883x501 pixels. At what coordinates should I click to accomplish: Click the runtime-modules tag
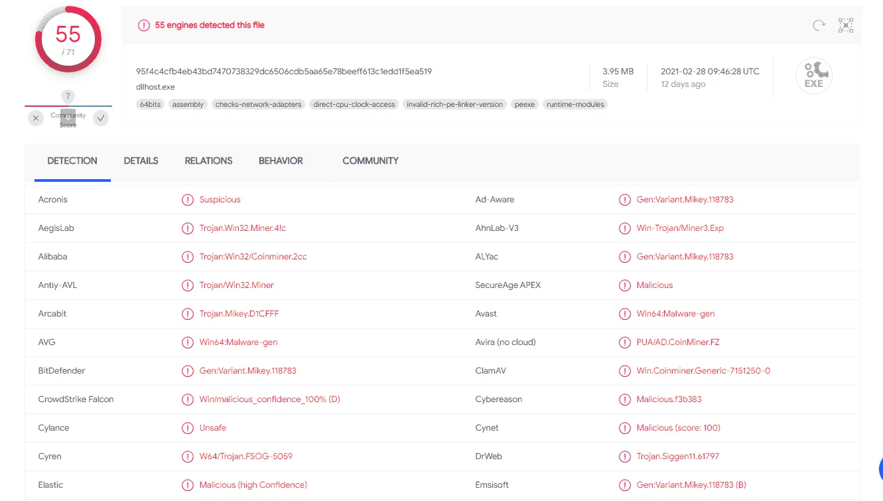[x=575, y=104]
